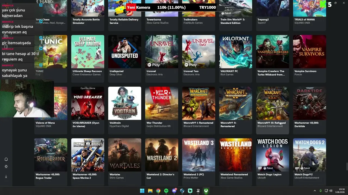Image resolution: width=348 pixels, height=195 pixels.
Task: Click the 'Poncle' publisher text
Action: pyautogui.click(x=298, y=74)
